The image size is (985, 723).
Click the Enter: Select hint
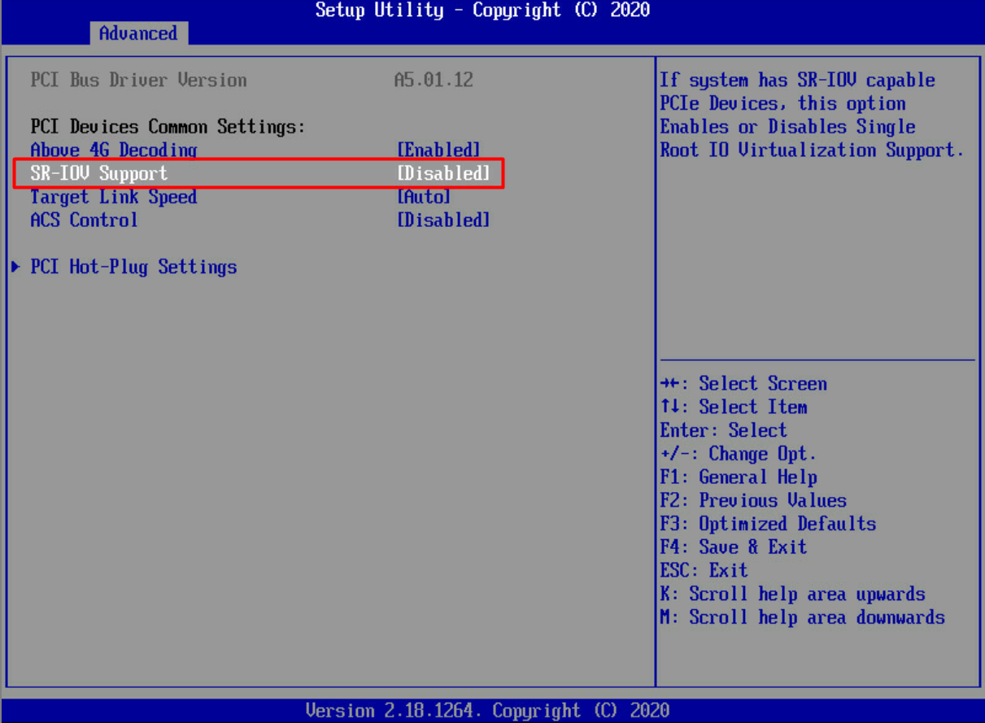(x=724, y=430)
